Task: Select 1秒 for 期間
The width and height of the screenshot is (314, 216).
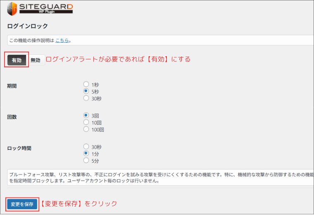Action: tap(86, 84)
